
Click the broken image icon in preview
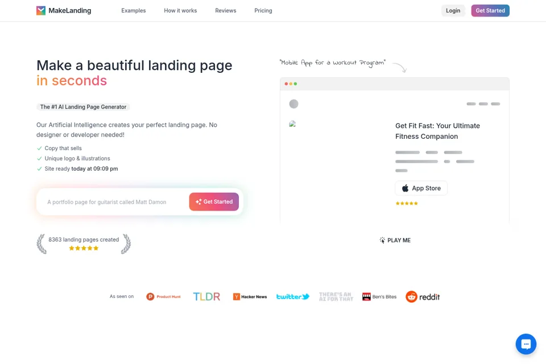(x=292, y=123)
